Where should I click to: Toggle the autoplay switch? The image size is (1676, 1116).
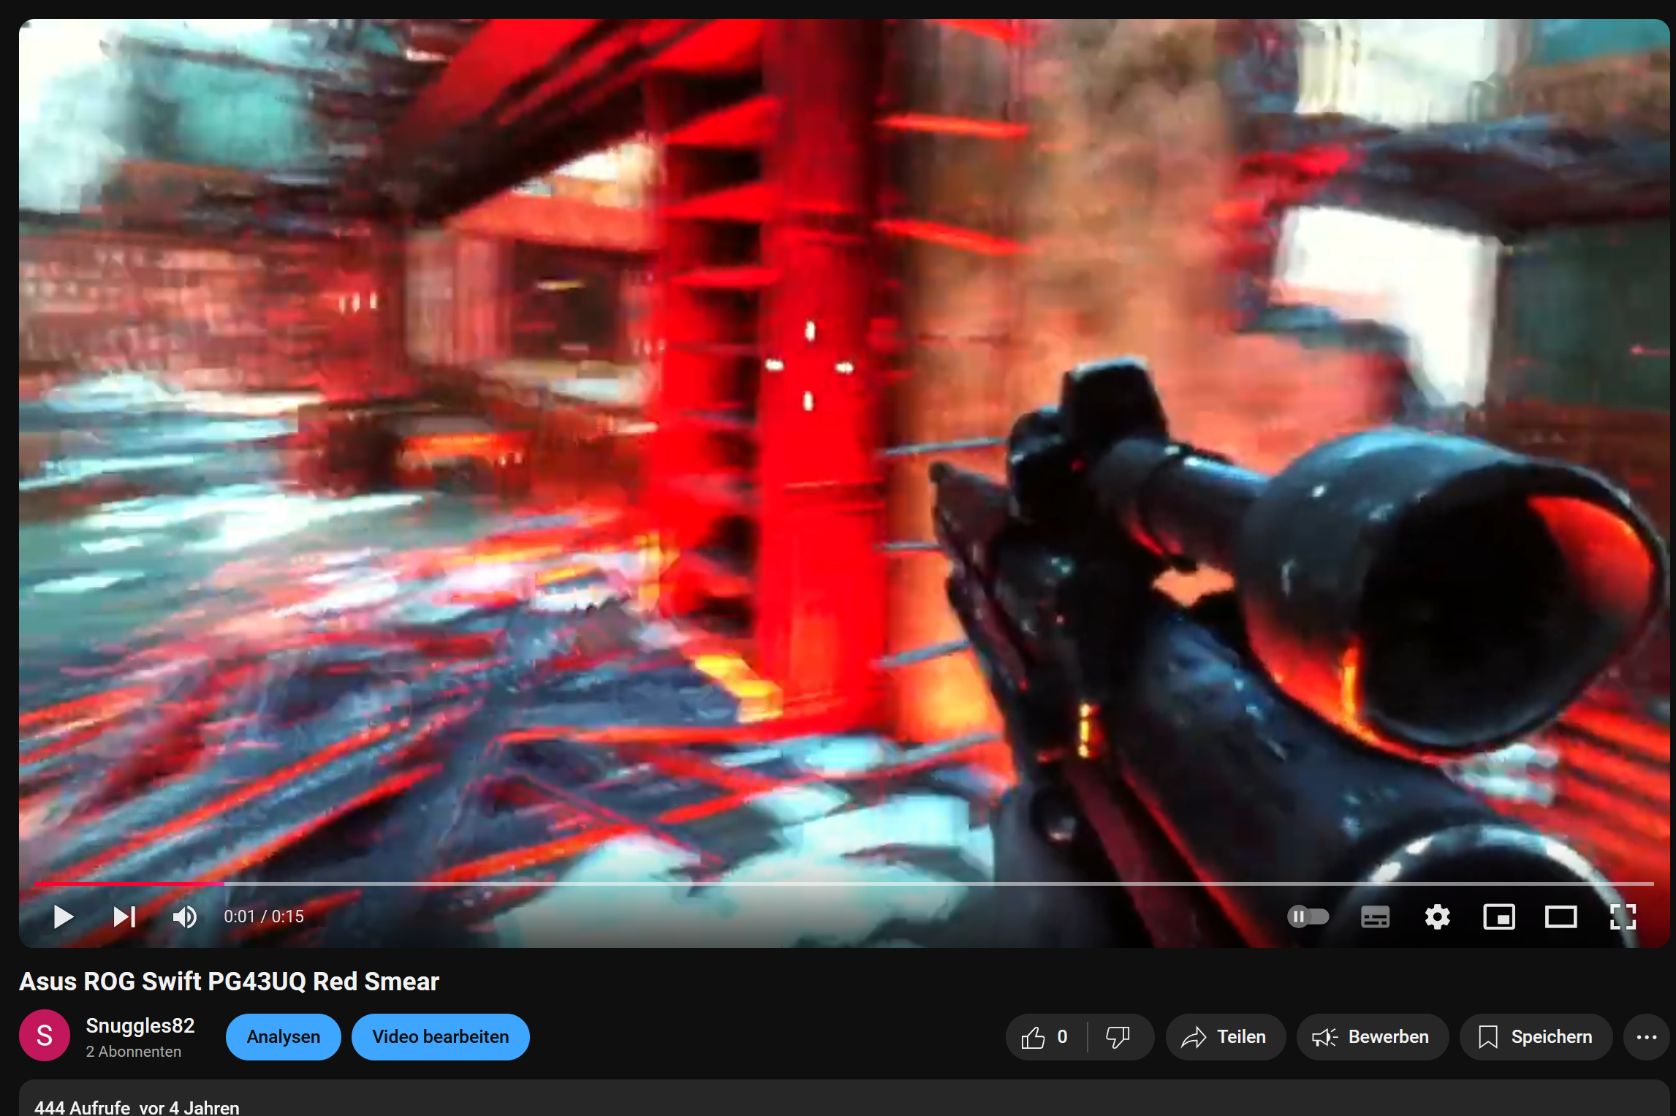[x=1308, y=916]
